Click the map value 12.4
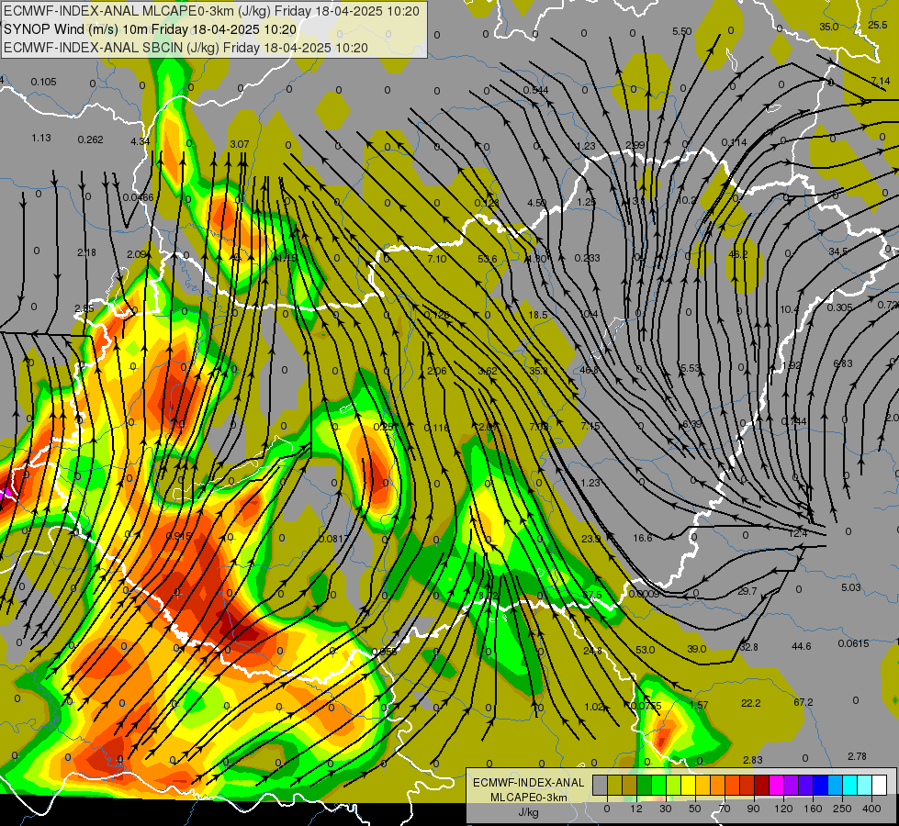 click(797, 533)
